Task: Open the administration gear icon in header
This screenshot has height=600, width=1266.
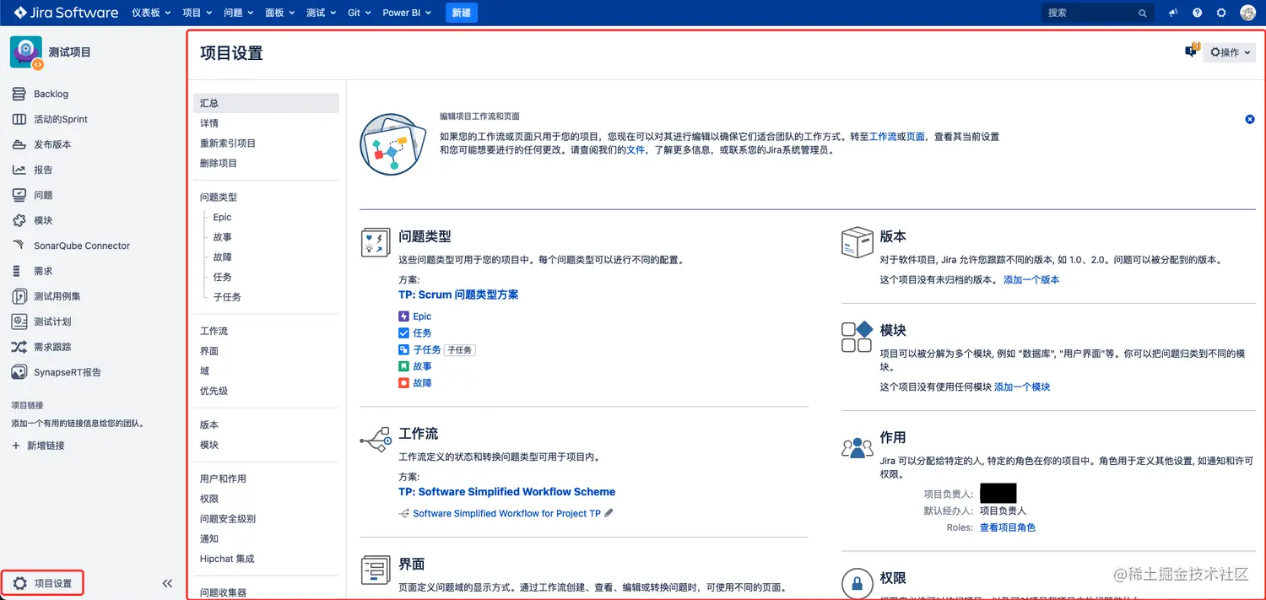Action: tap(1221, 13)
